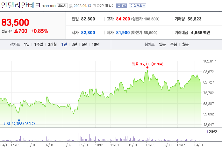Switch to 주봉 candle chart
Viewport: 222px width, 154px height.
174,45
